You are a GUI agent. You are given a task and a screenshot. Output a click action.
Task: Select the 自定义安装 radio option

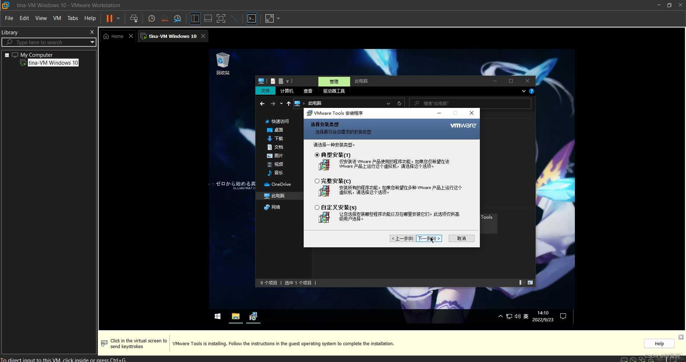(317, 208)
